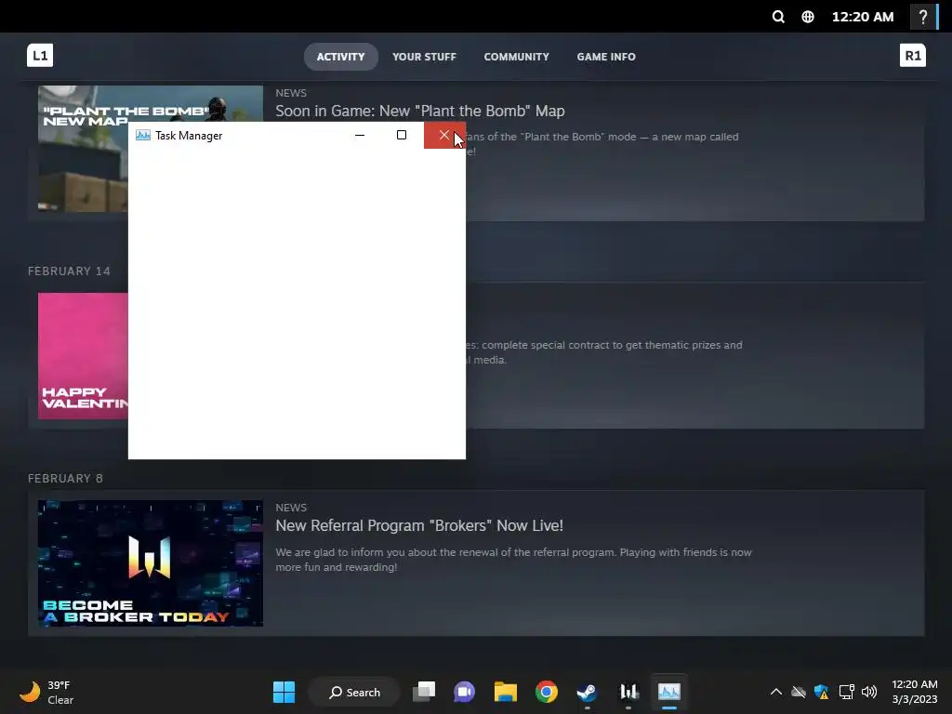This screenshot has width=952, height=714.
Task: Click the referral program description text
Action: tap(513, 560)
